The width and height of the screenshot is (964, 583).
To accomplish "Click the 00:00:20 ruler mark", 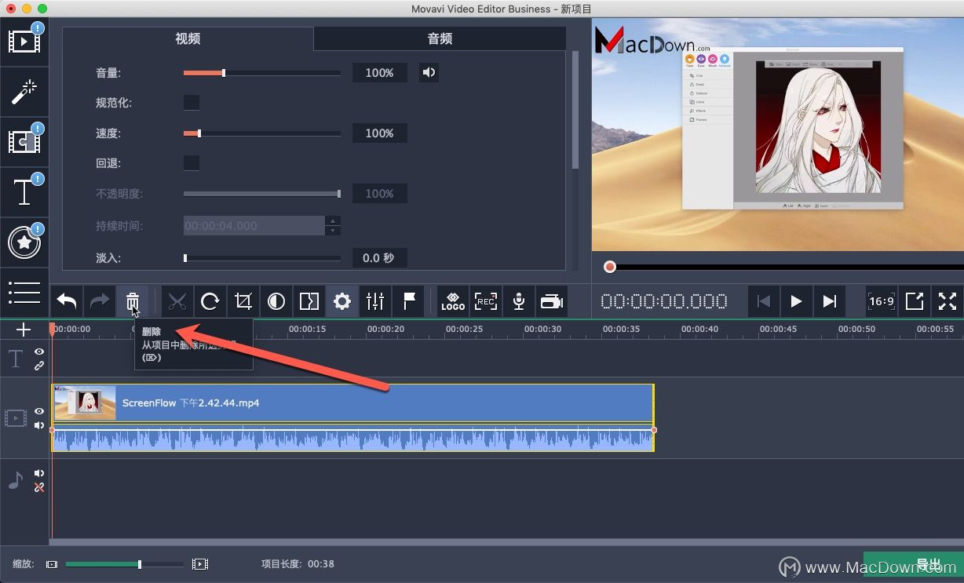I will (385, 330).
